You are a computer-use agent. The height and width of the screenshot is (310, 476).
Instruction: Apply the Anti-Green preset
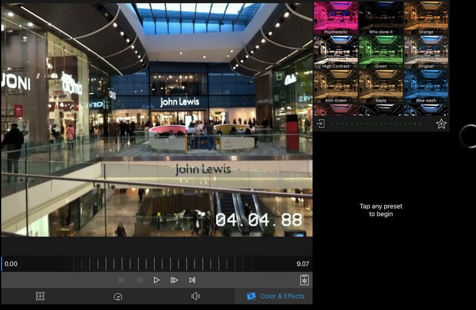[x=336, y=86]
